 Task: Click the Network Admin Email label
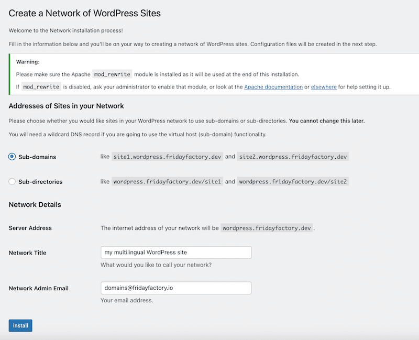coord(39,289)
